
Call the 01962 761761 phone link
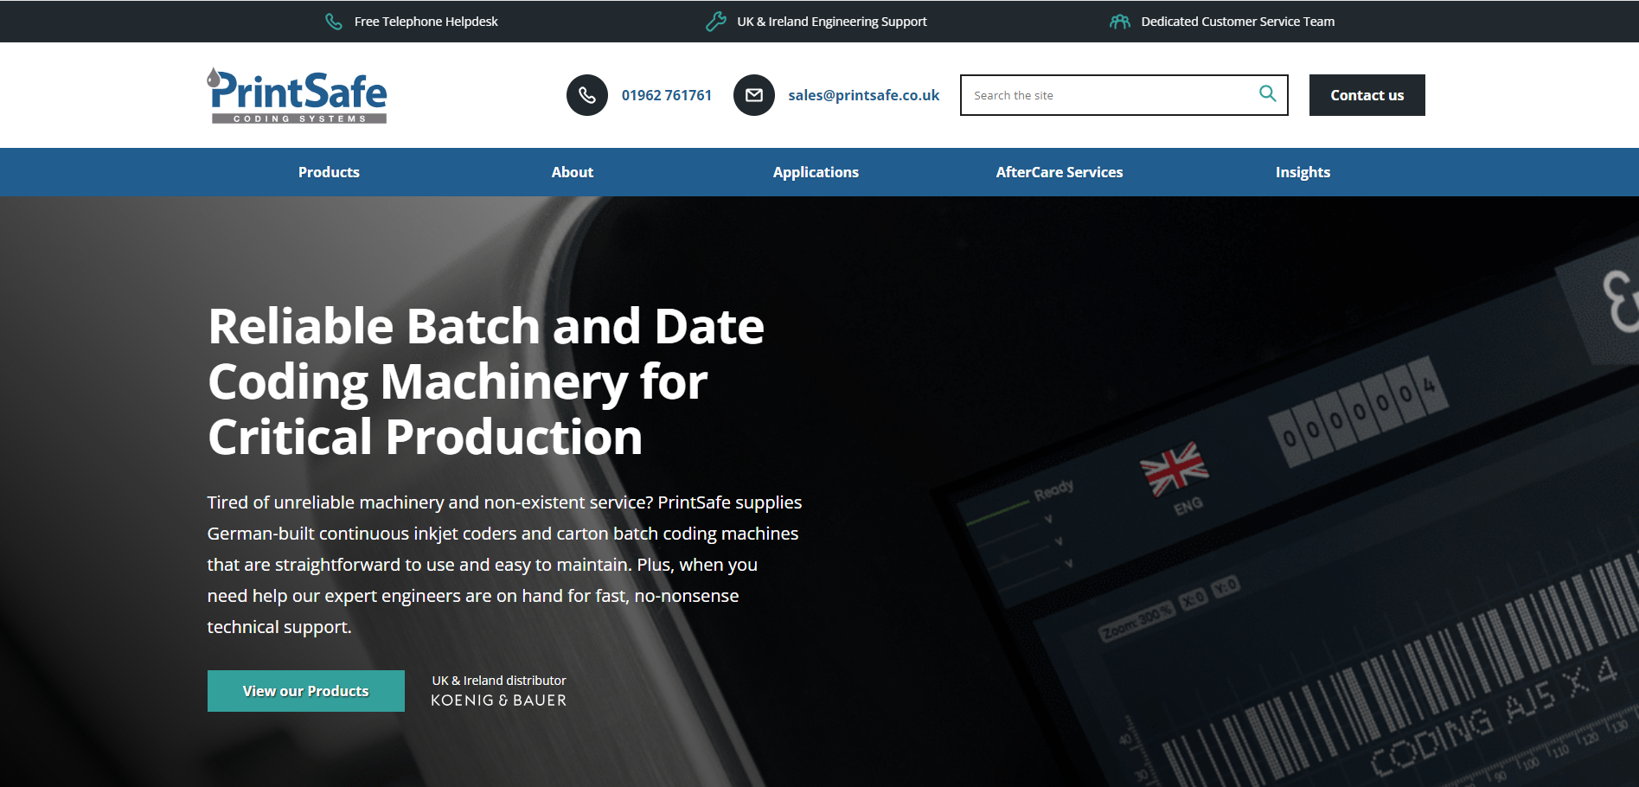tap(666, 95)
